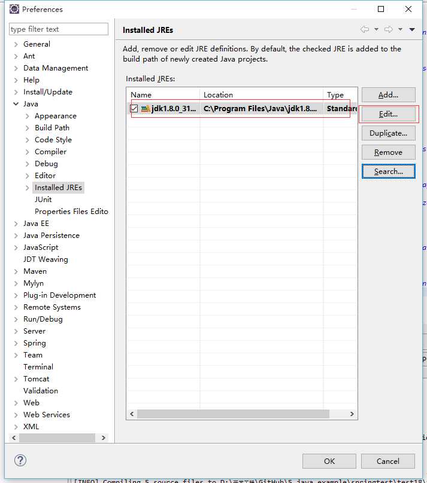
Task: Sort JRE table by Location column
Action: click(x=262, y=95)
